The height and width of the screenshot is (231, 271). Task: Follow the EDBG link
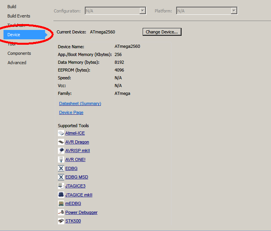point(72,168)
